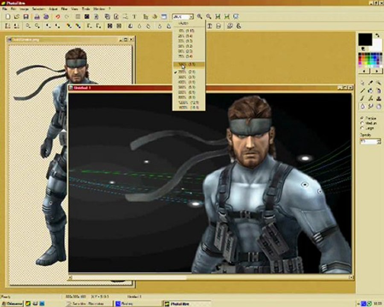The image size is (384, 307).
Task: Click the Auto contrast toolbar icon
Action: [x=17, y=26]
